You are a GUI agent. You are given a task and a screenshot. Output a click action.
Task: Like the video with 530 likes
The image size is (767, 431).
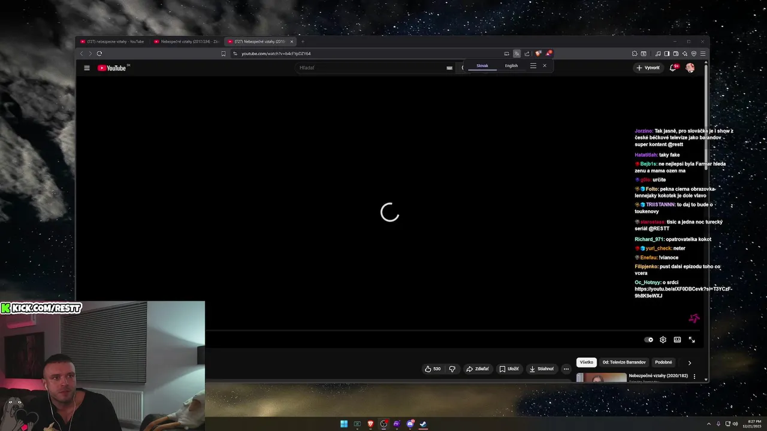coord(433,369)
